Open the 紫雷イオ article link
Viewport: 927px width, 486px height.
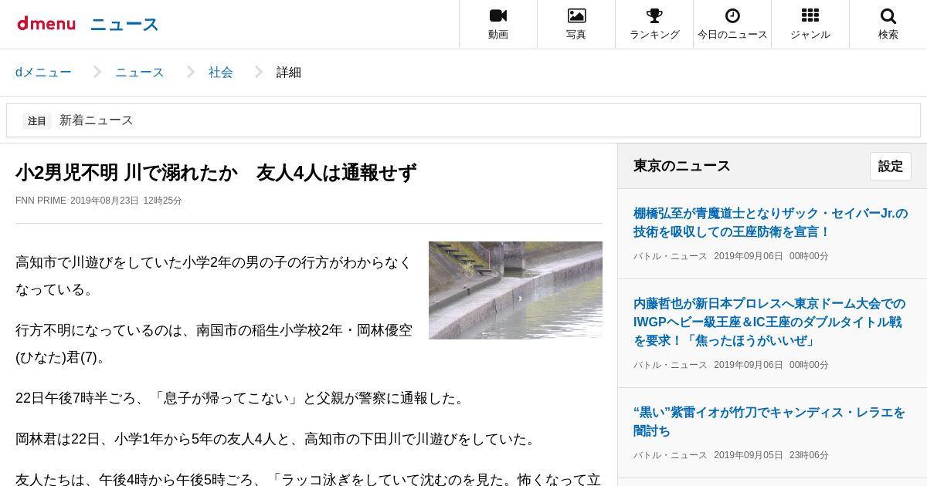[x=769, y=421]
